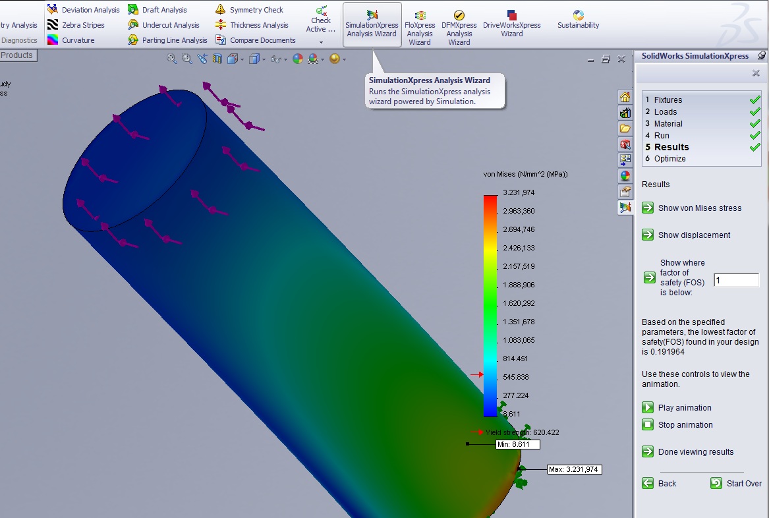Viewport: 769px width, 518px height.
Task: Run Draft Analysis
Action: 157,10
